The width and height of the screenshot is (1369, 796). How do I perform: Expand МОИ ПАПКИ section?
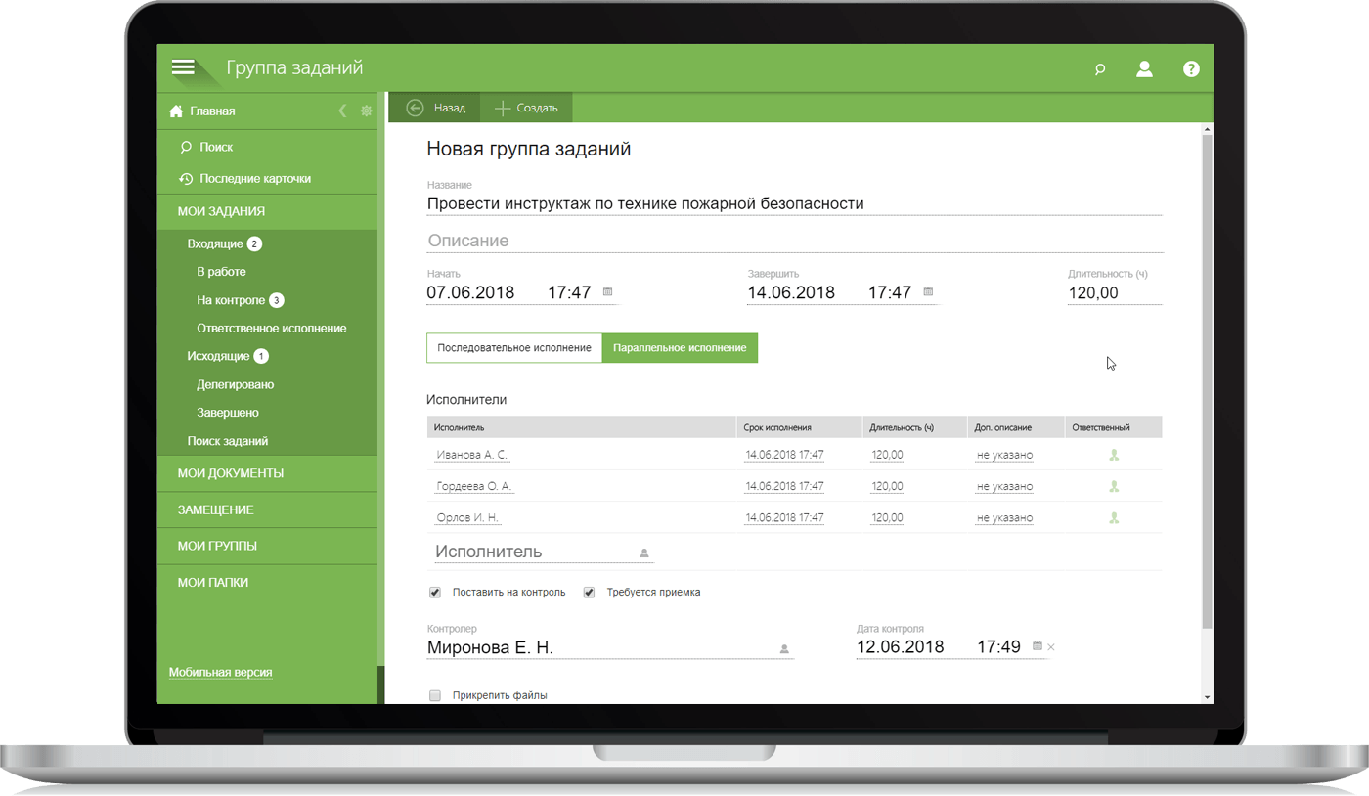point(267,582)
